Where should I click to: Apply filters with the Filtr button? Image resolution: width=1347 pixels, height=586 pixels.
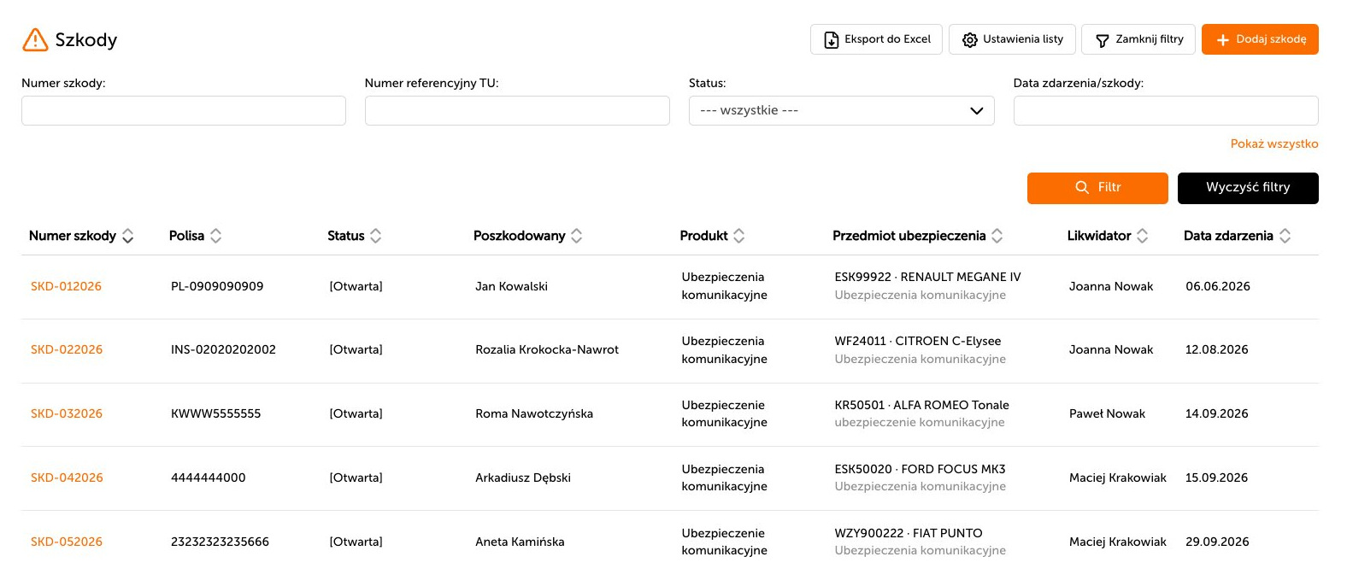[x=1097, y=188]
